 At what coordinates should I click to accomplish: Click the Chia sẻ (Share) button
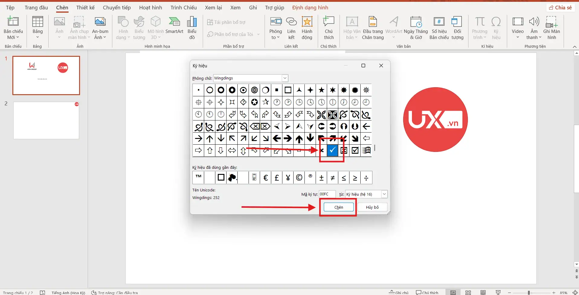(x=560, y=8)
